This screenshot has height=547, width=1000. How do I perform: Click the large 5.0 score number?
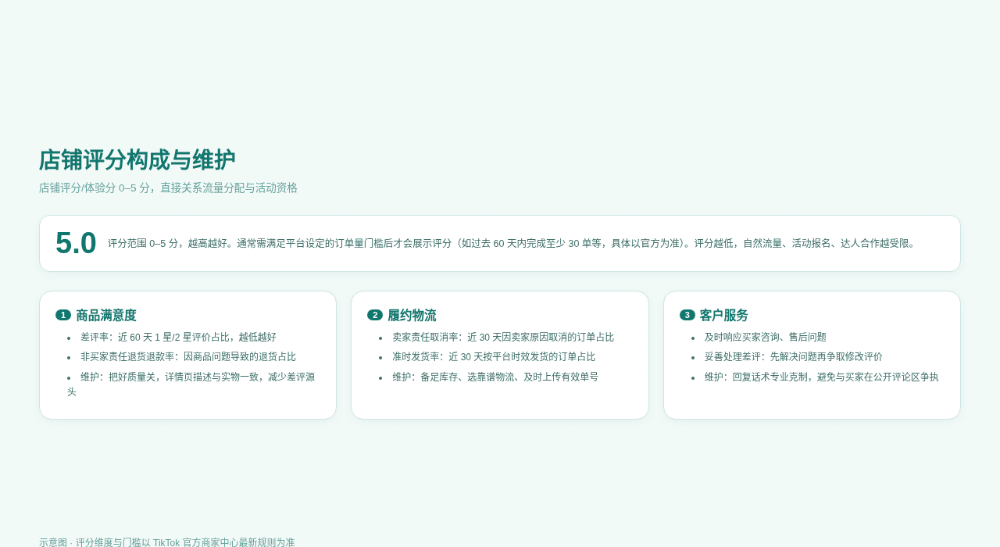click(76, 243)
